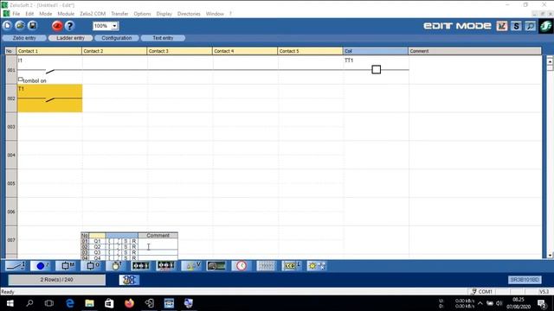Open Task View on taskbar
The width and height of the screenshot is (554, 311).
click(49, 303)
